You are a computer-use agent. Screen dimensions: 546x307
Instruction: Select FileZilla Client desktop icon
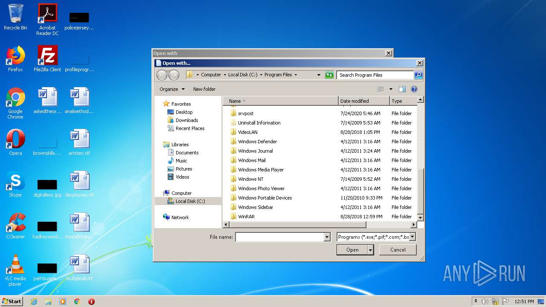47,59
